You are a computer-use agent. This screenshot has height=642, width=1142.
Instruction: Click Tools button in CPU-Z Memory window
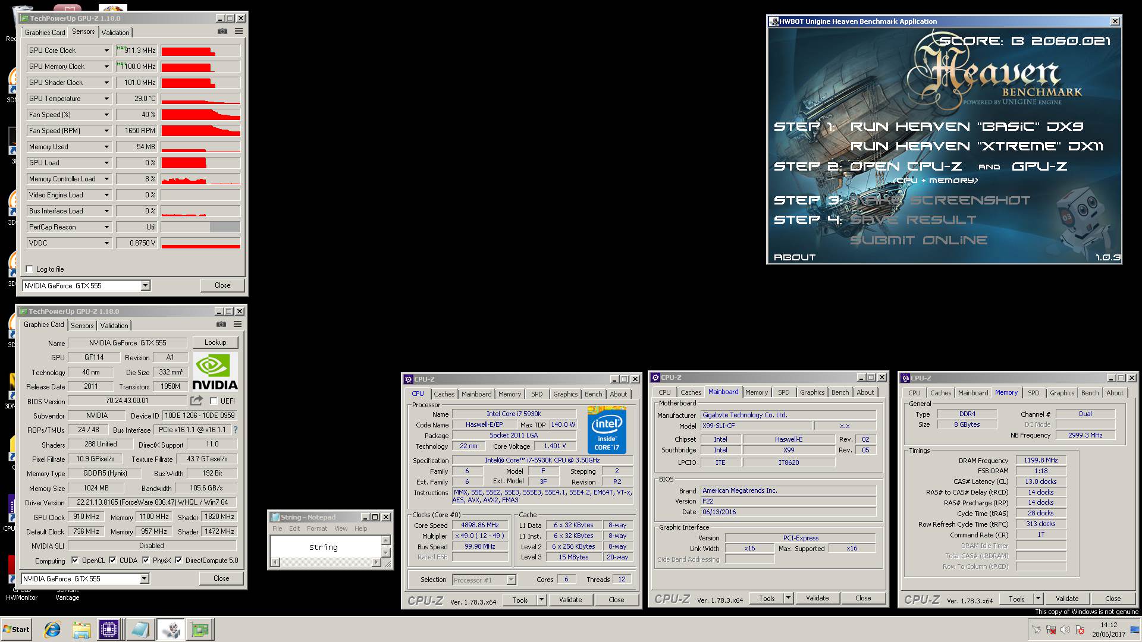point(1016,599)
